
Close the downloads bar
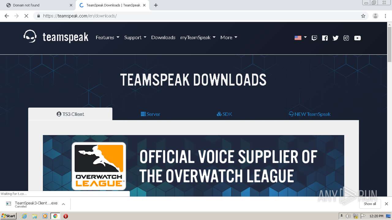click(386, 204)
